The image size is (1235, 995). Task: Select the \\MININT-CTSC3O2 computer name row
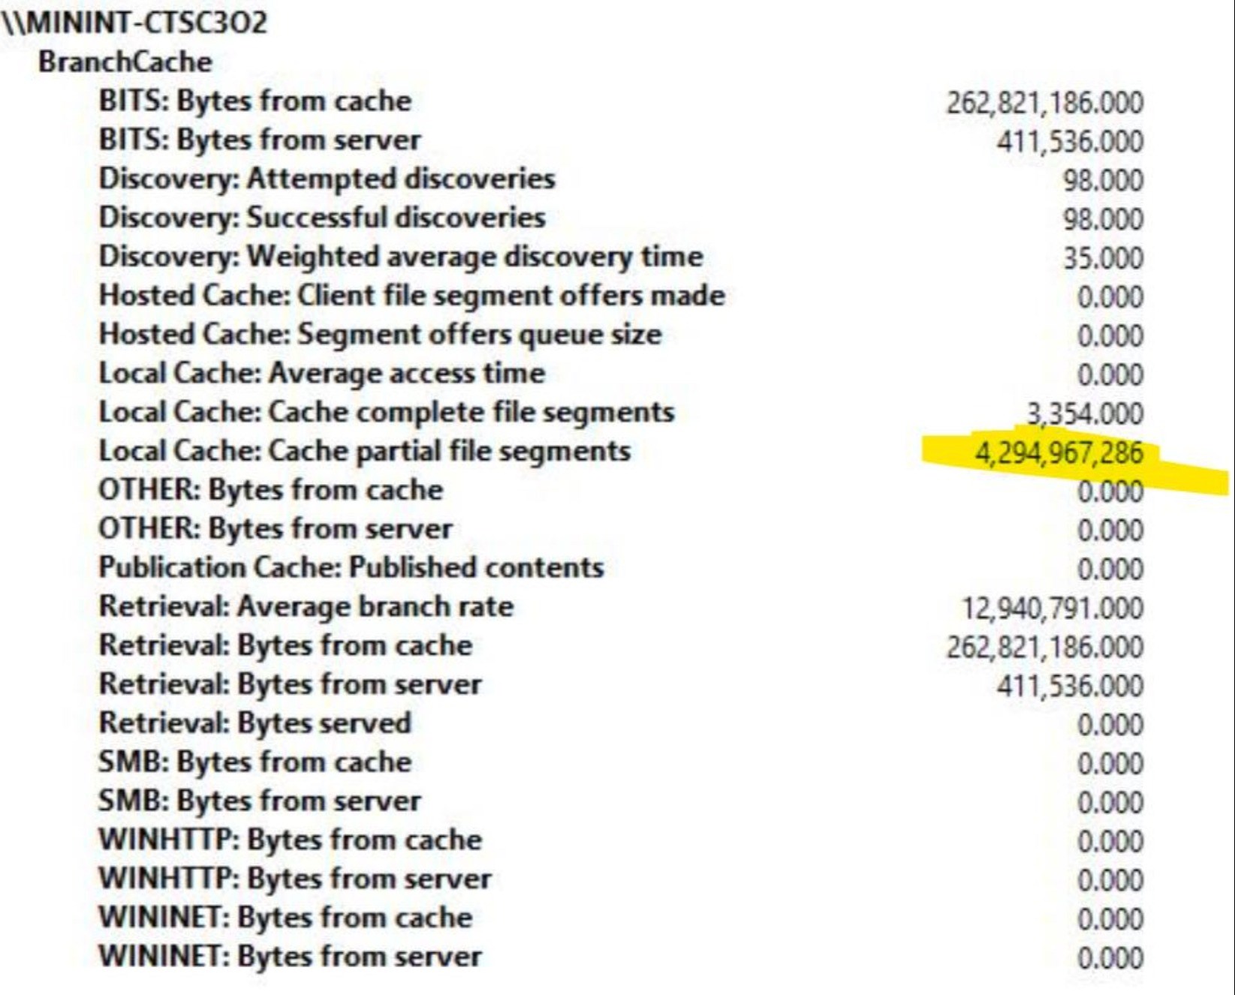click(135, 23)
